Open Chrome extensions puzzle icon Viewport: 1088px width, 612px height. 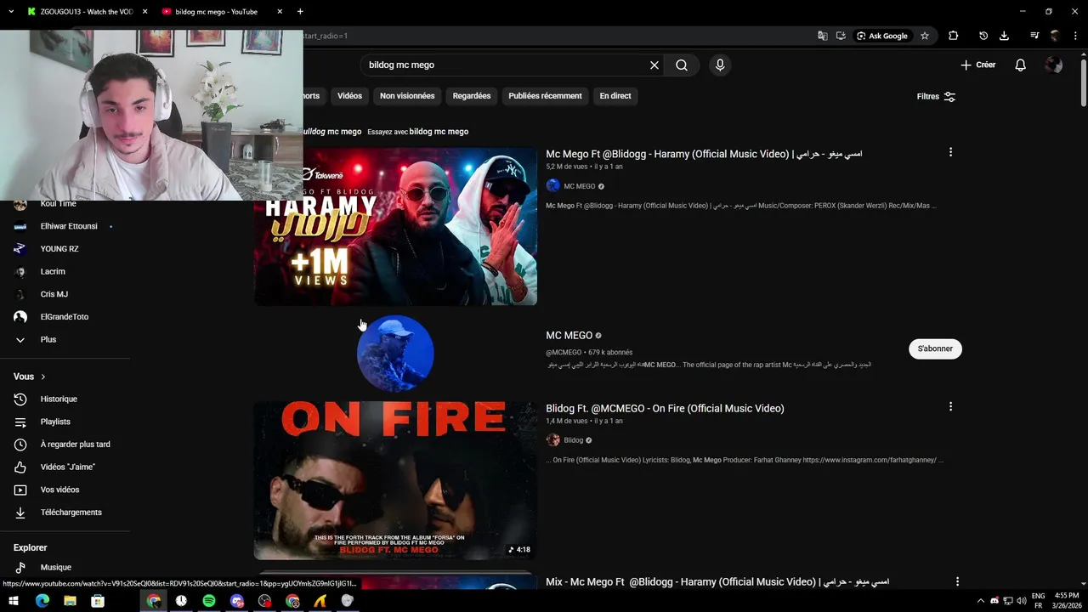click(953, 36)
